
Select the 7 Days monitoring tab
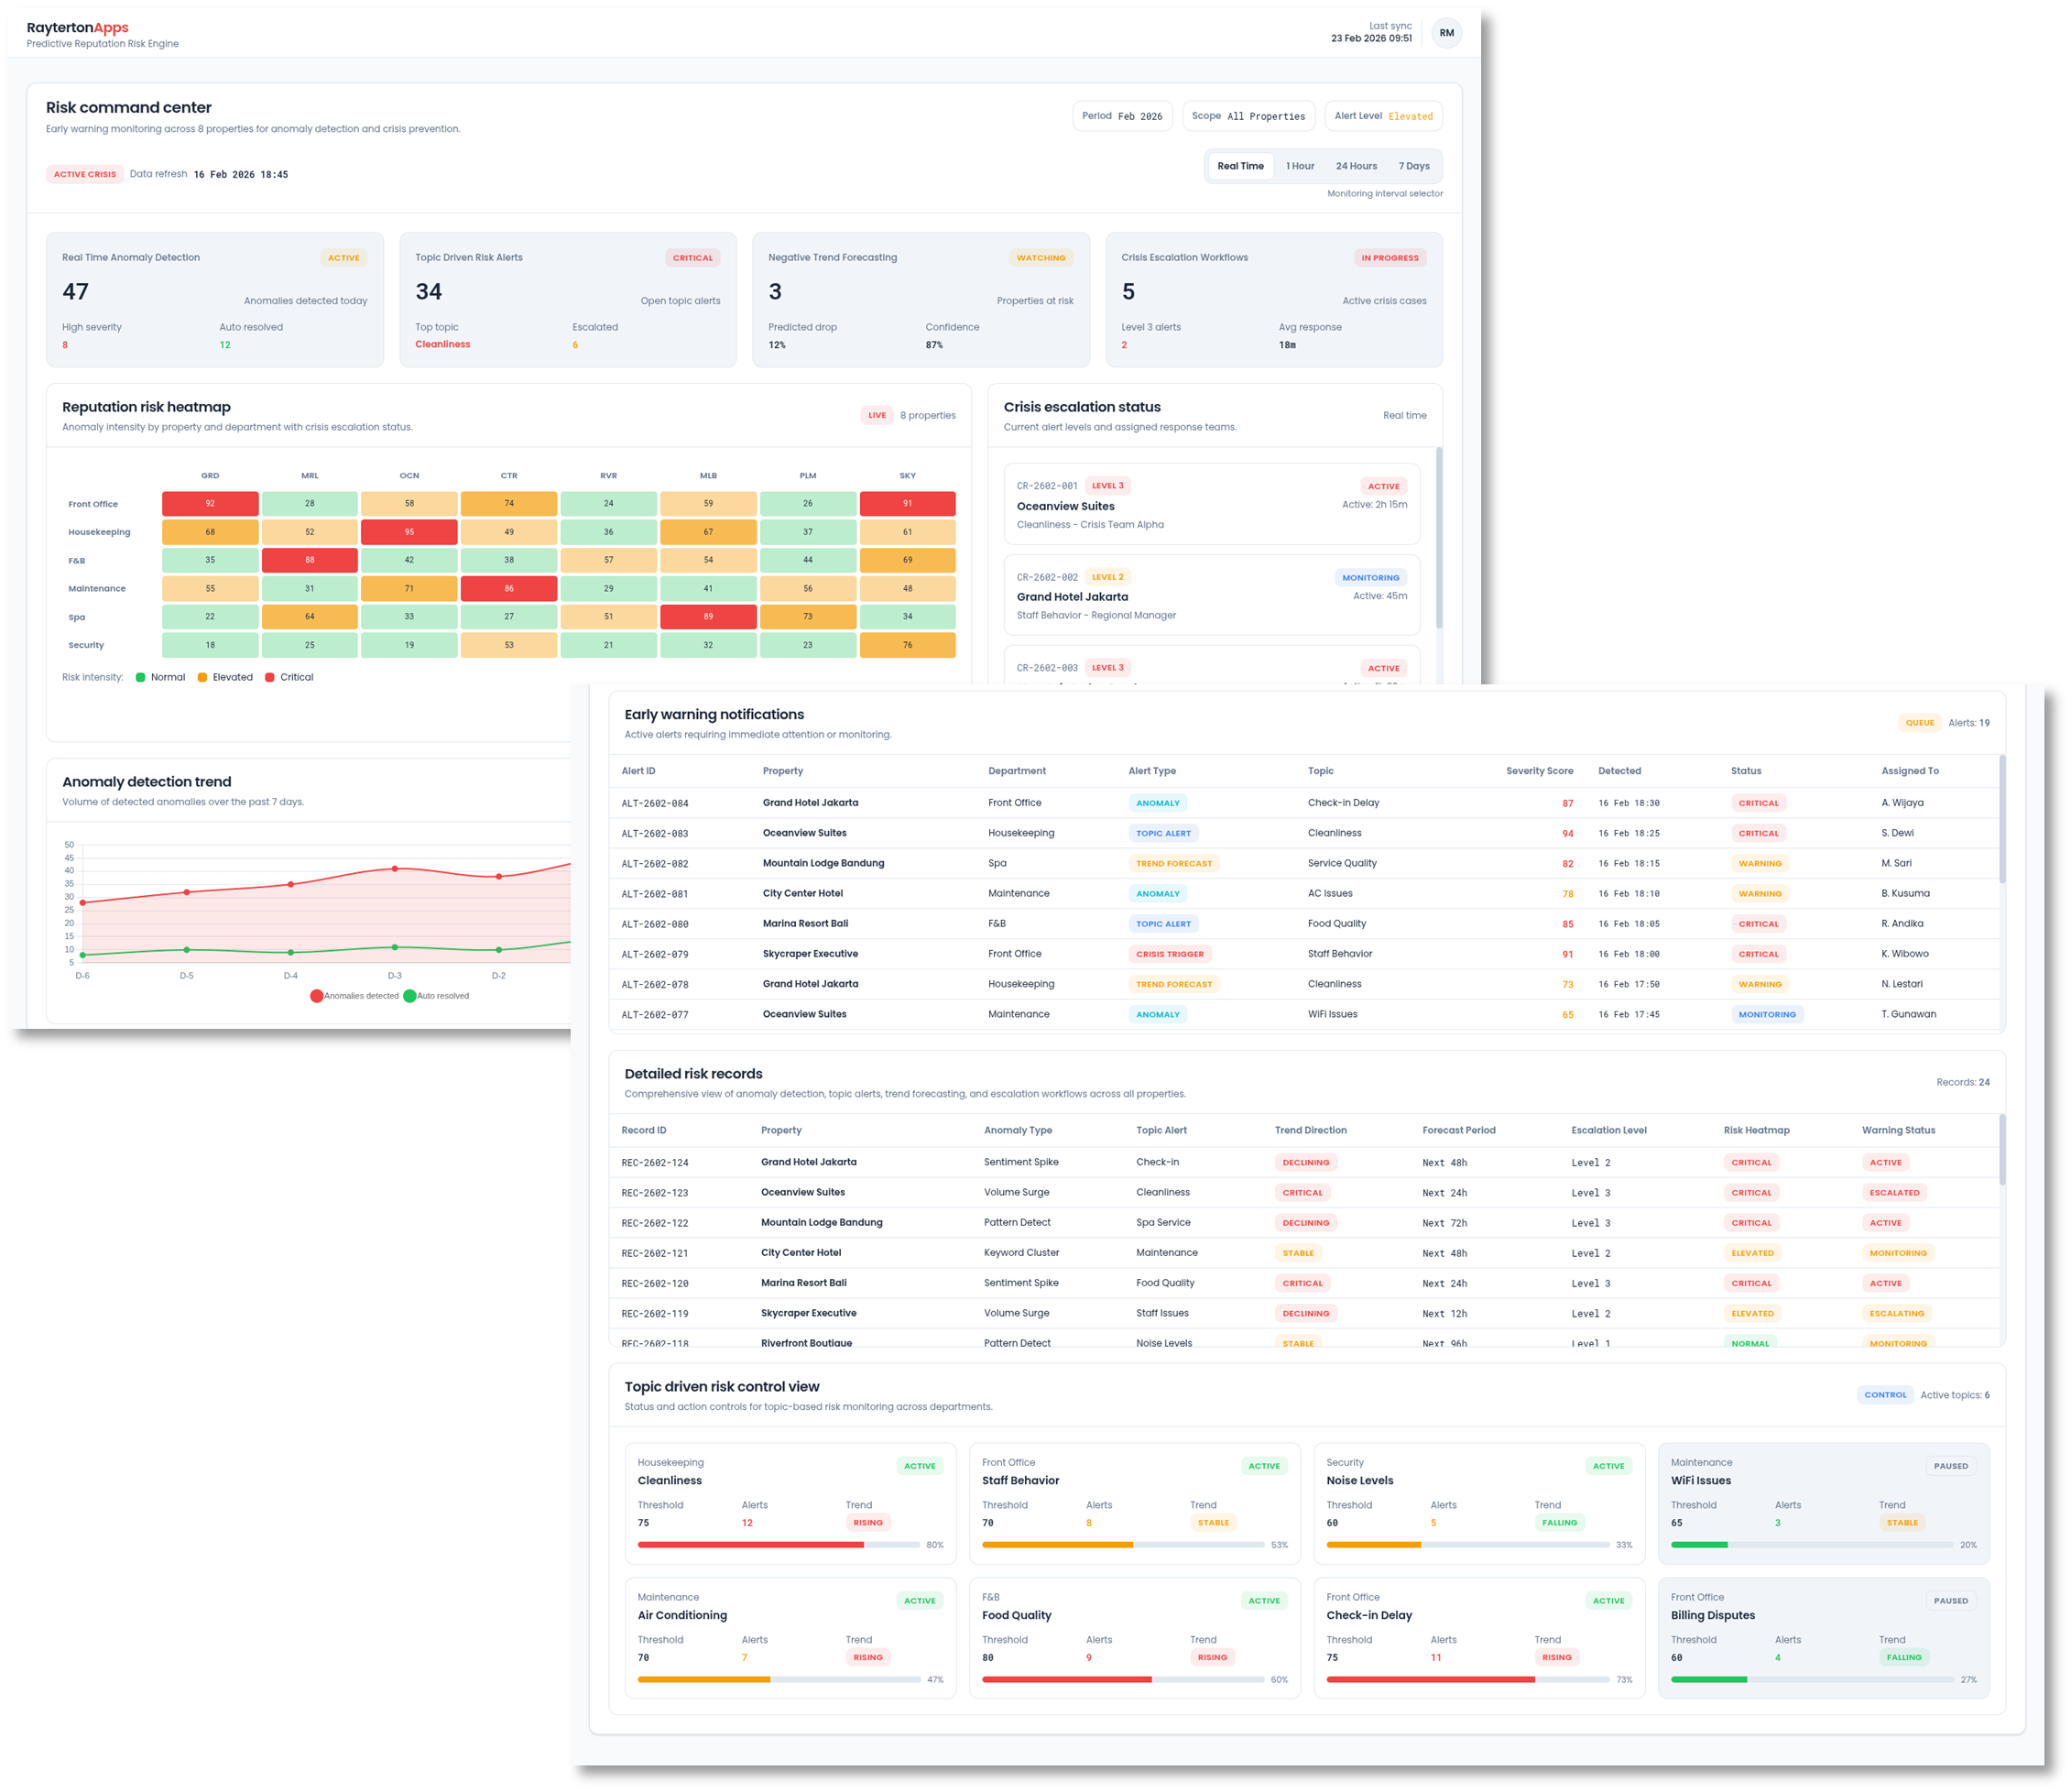pyautogui.click(x=1414, y=165)
